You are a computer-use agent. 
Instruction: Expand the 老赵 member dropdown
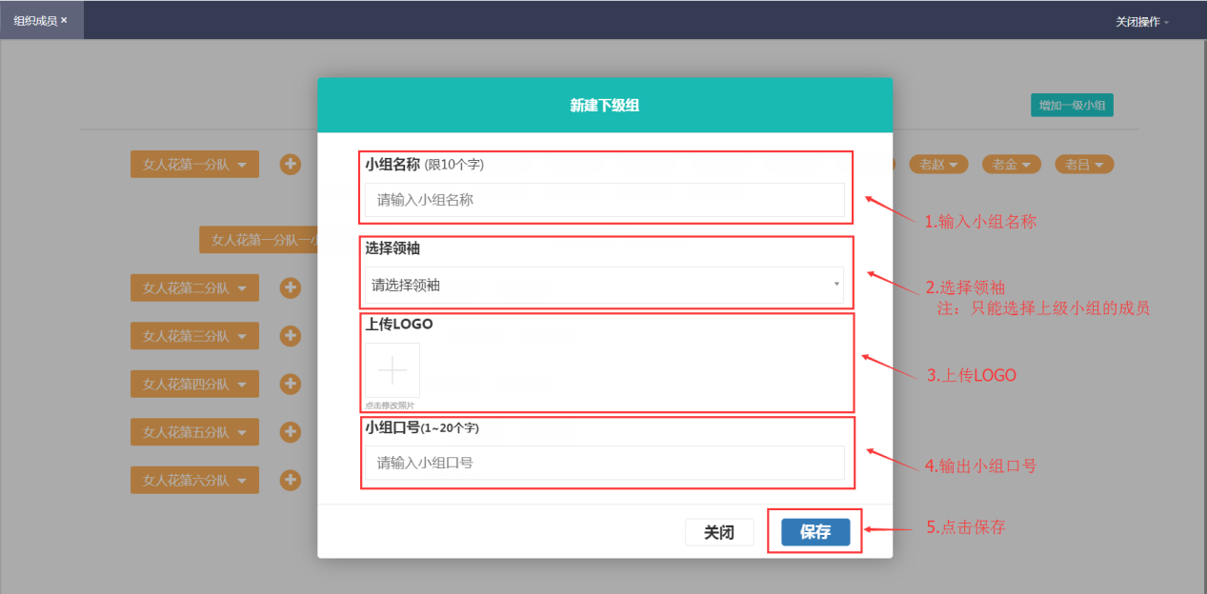[938, 165]
